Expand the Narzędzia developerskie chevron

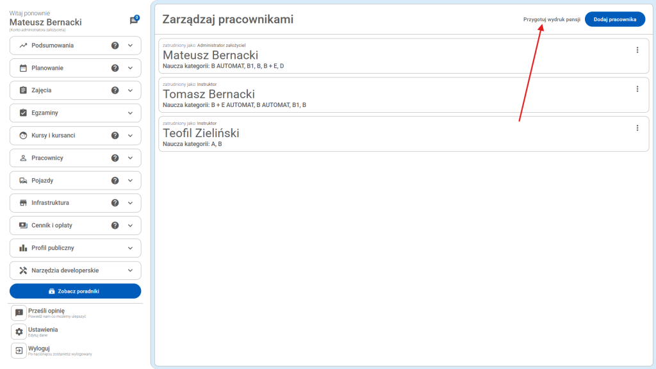[x=131, y=270]
